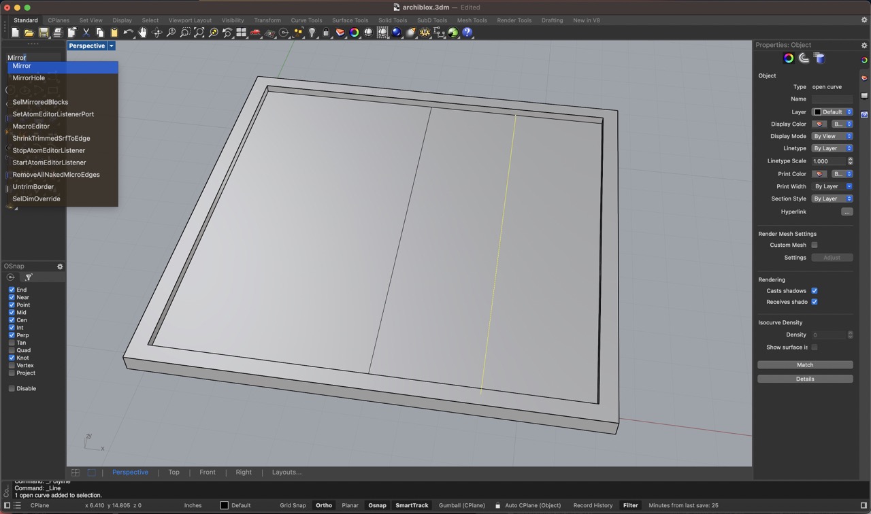Open the Display Mode dropdown
The height and width of the screenshot is (514, 871).
pos(832,136)
